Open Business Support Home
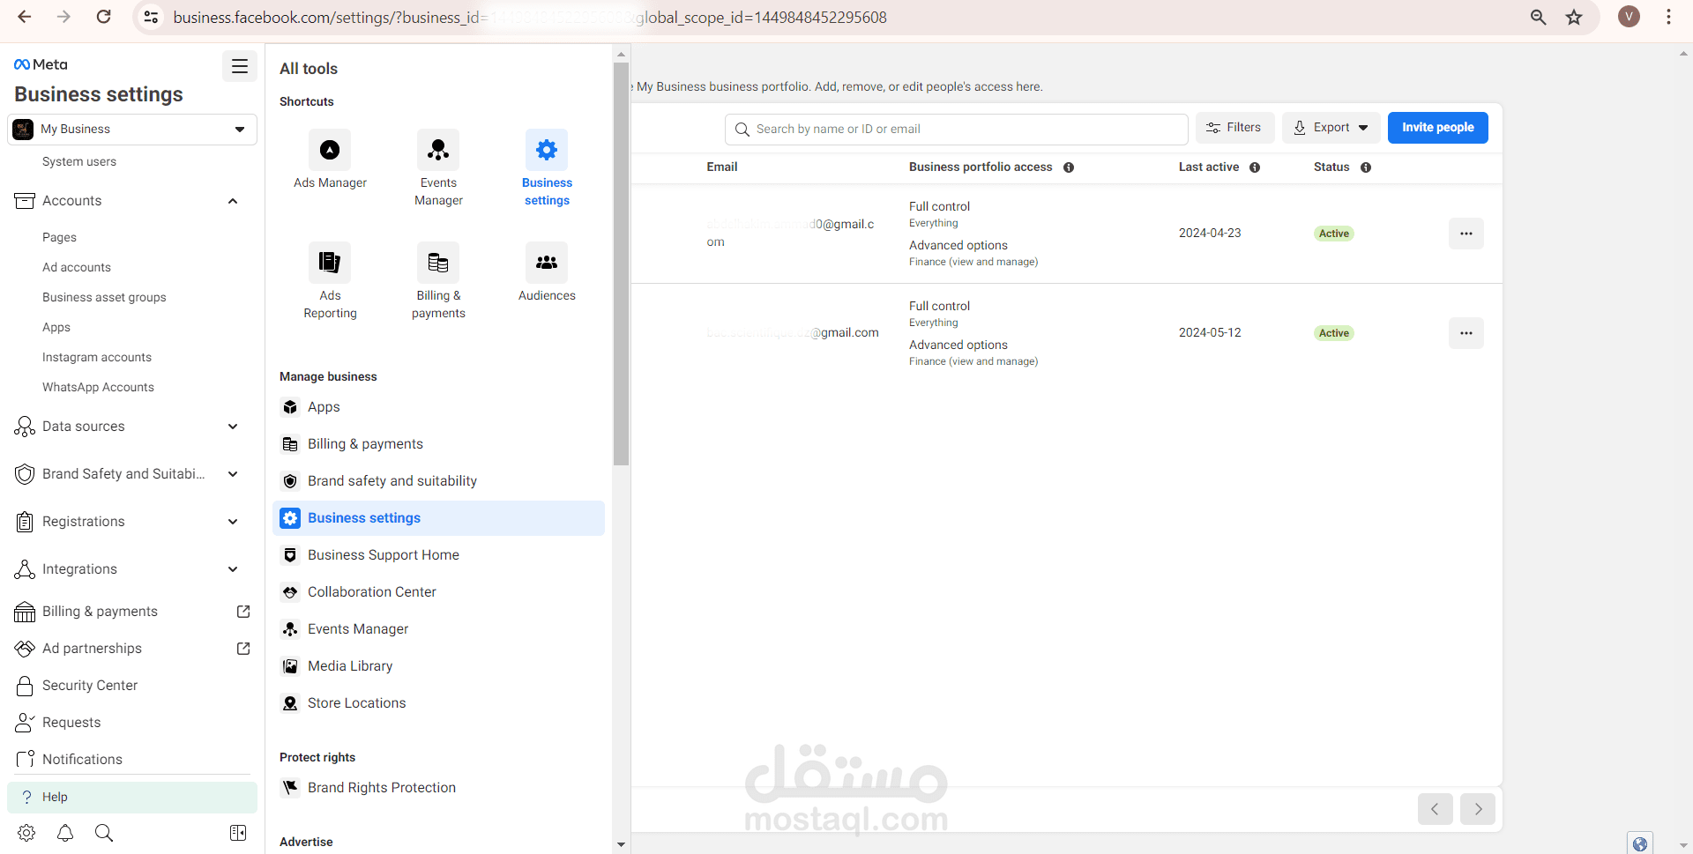This screenshot has width=1693, height=854. tap(438, 555)
